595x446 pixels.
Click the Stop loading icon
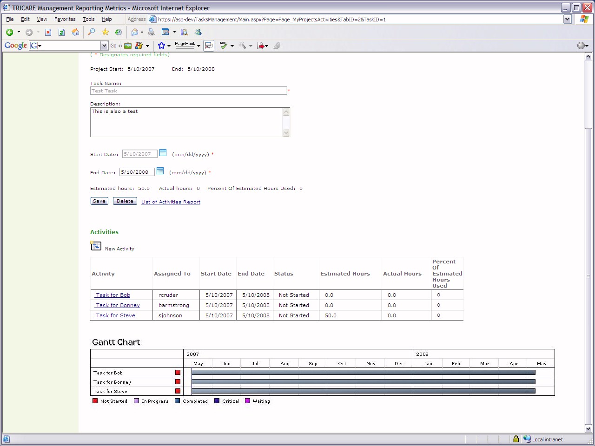[x=48, y=32]
